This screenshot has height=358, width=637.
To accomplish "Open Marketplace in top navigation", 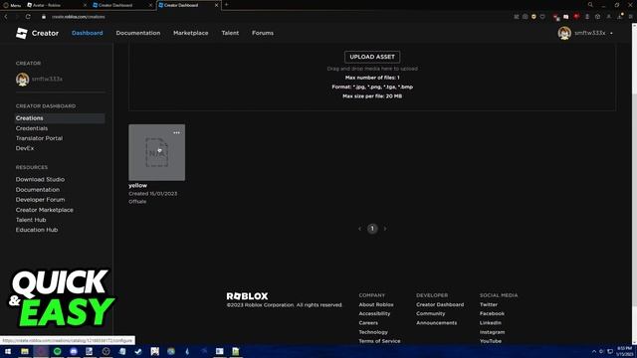I will click(x=190, y=33).
